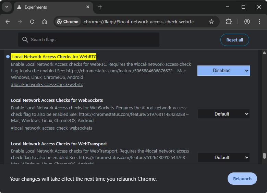The image size is (267, 193).
Task: Click the relaunch notice text
Action: (x=83, y=179)
